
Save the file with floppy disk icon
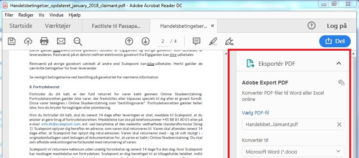point(12,41)
